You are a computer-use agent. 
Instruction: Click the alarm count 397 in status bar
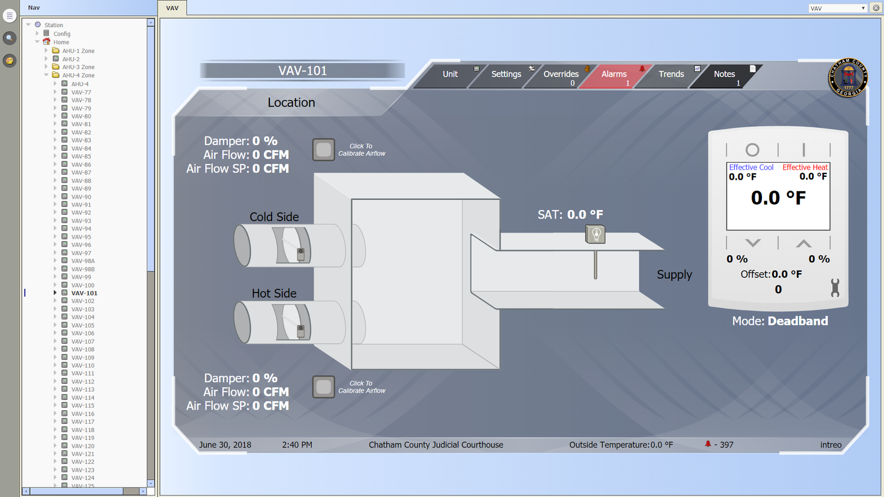tap(724, 445)
